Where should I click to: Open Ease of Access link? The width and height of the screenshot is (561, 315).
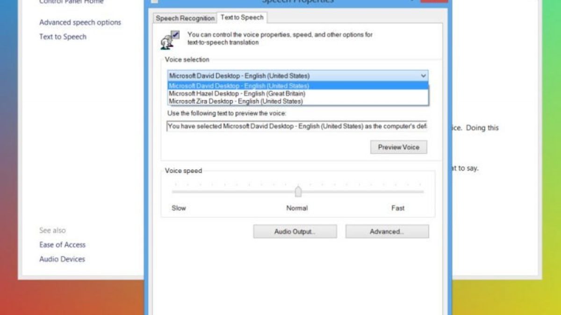(x=62, y=245)
